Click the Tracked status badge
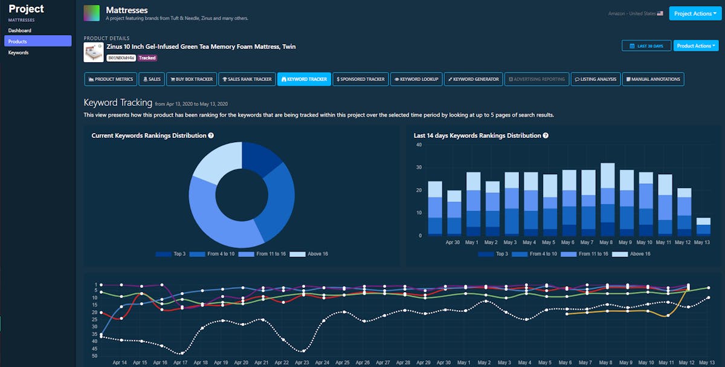The height and width of the screenshot is (367, 725). pyautogui.click(x=147, y=58)
